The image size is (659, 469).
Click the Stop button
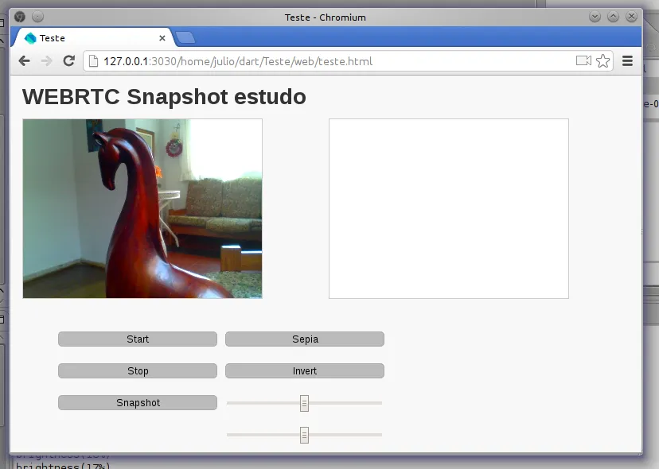click(138, 371)
